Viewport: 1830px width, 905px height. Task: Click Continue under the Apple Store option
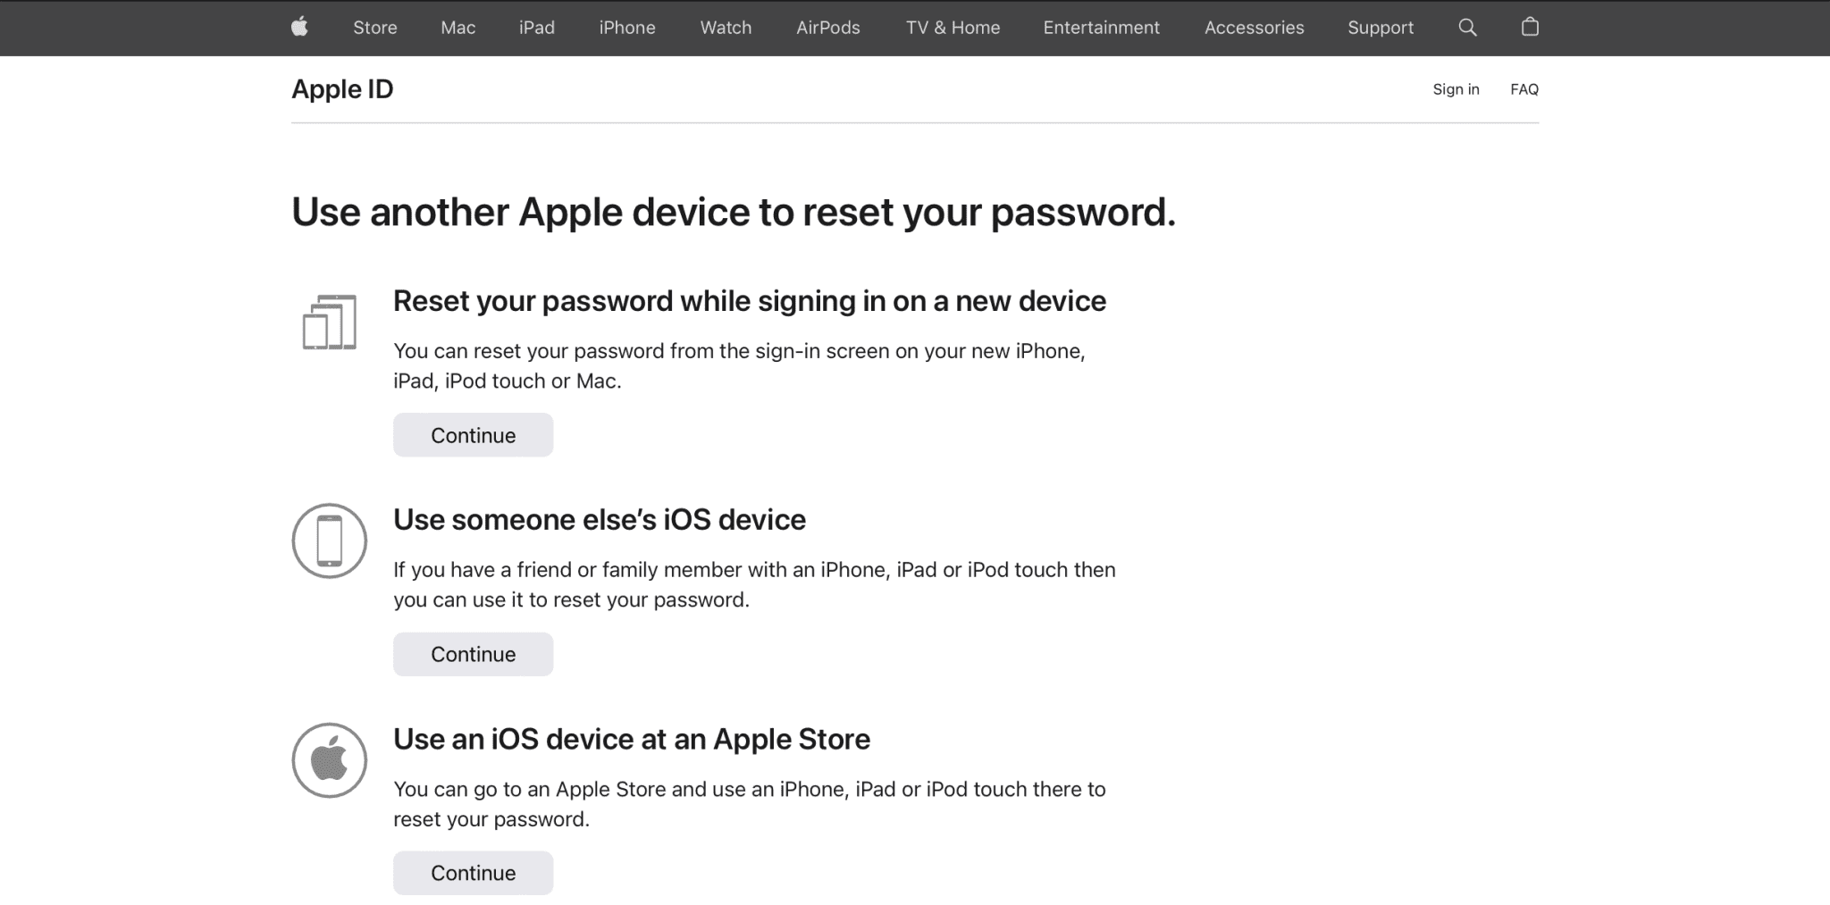(x=473, y=873)
